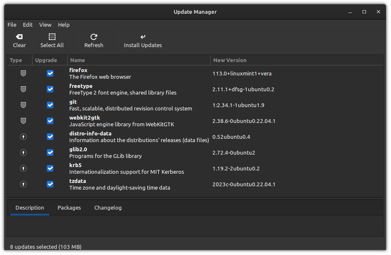This screenshot has height=255, width=391.
Task: Toggle the webkit2gtk upgrade checkbox
Action: pos(50,121)
